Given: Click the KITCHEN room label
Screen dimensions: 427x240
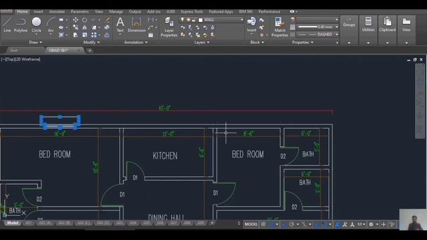Looking at the screenshot, I should click(165, 155).
